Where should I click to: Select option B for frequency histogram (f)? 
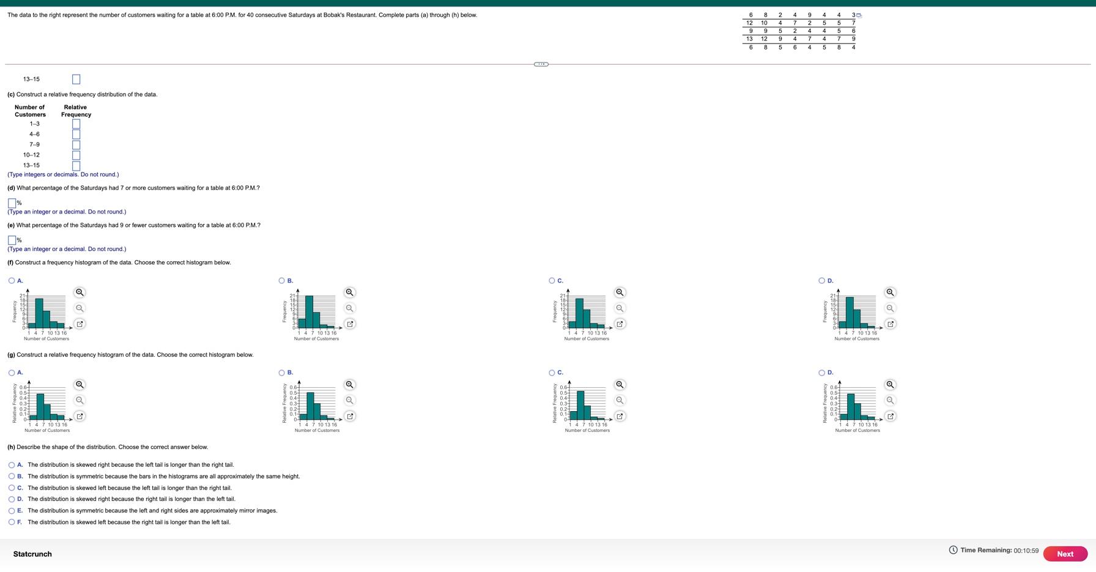coord(281,281)
